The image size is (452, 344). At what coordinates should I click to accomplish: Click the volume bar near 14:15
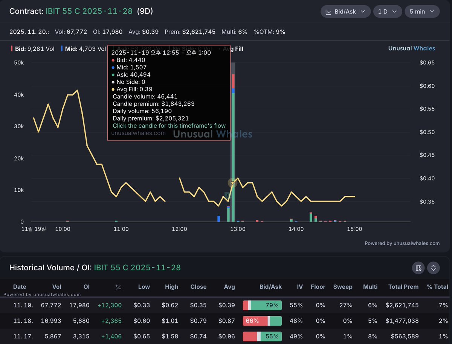311,217
